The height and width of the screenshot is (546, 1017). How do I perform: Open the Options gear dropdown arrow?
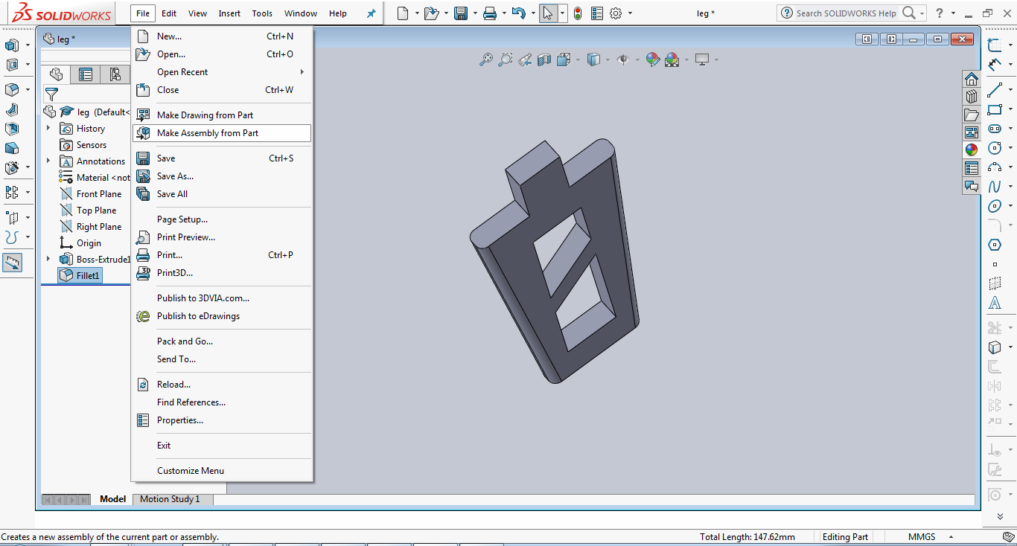(x=630, y=13)
